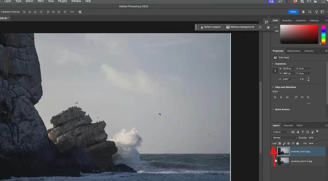Align right edges in the Properties panel
The image size is (328, 181).
[x=287, y=97]
